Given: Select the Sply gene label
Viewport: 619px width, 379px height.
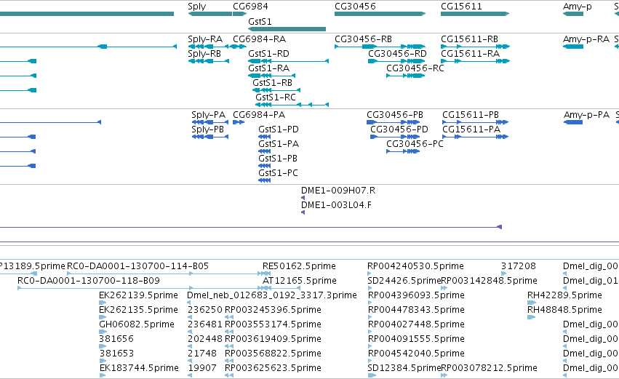Looking at the screenshot, I should tap(197, 7).
